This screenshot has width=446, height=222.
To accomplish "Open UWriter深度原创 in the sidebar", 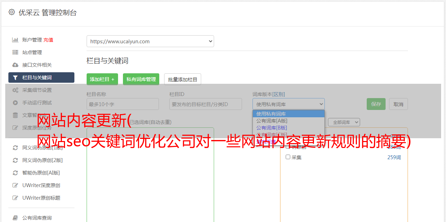I will coord(41,185).
